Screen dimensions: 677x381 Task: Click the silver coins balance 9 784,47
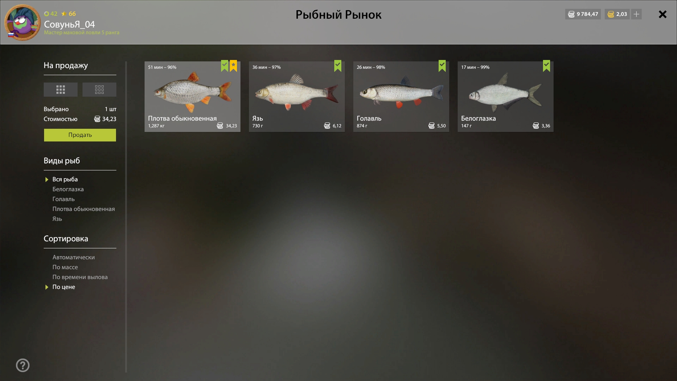583,14
